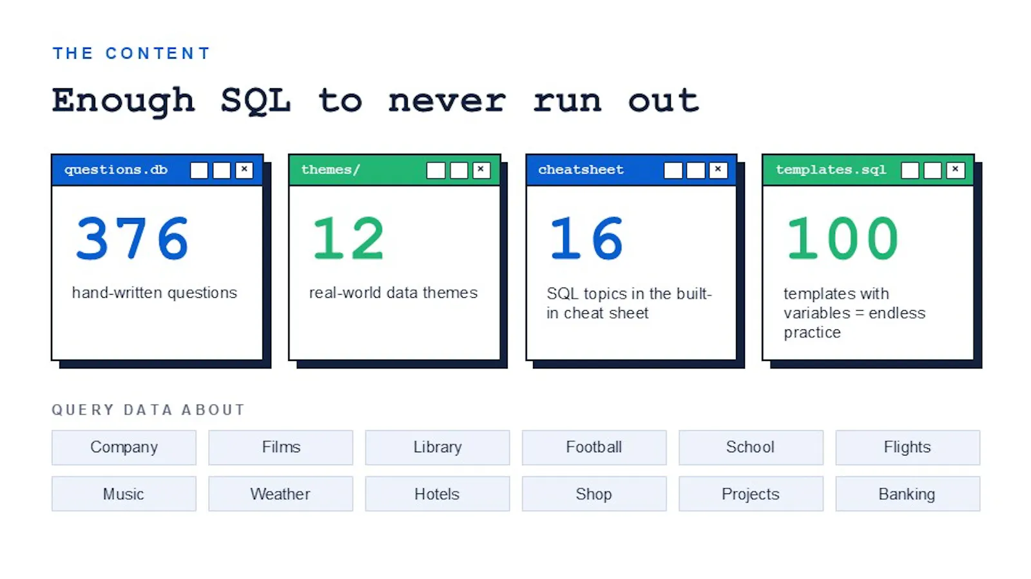Click the blue number 16
Image resolution: width=1031 pixels, height=579 pixels.
coord(586,239)
